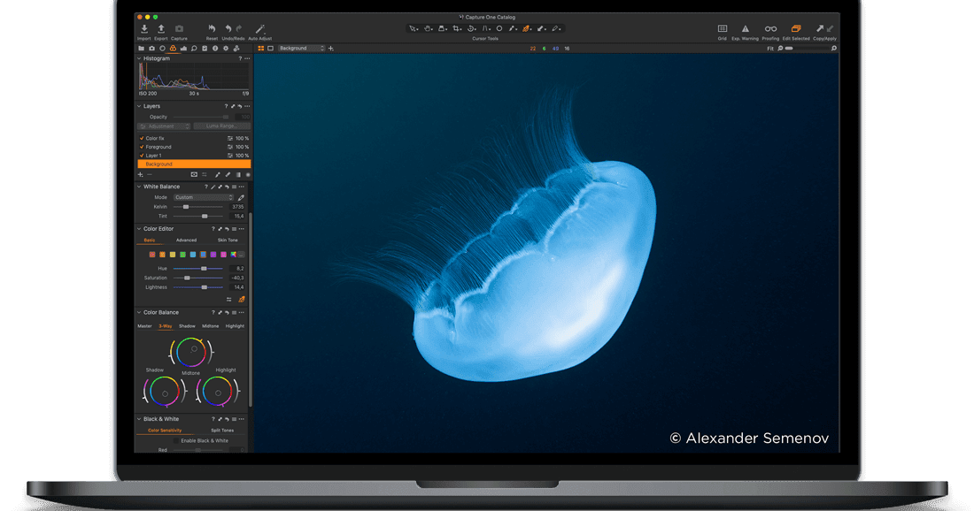974x511 pixels.
Task: Select the Crop cursor tool
Action: [457, 28]
